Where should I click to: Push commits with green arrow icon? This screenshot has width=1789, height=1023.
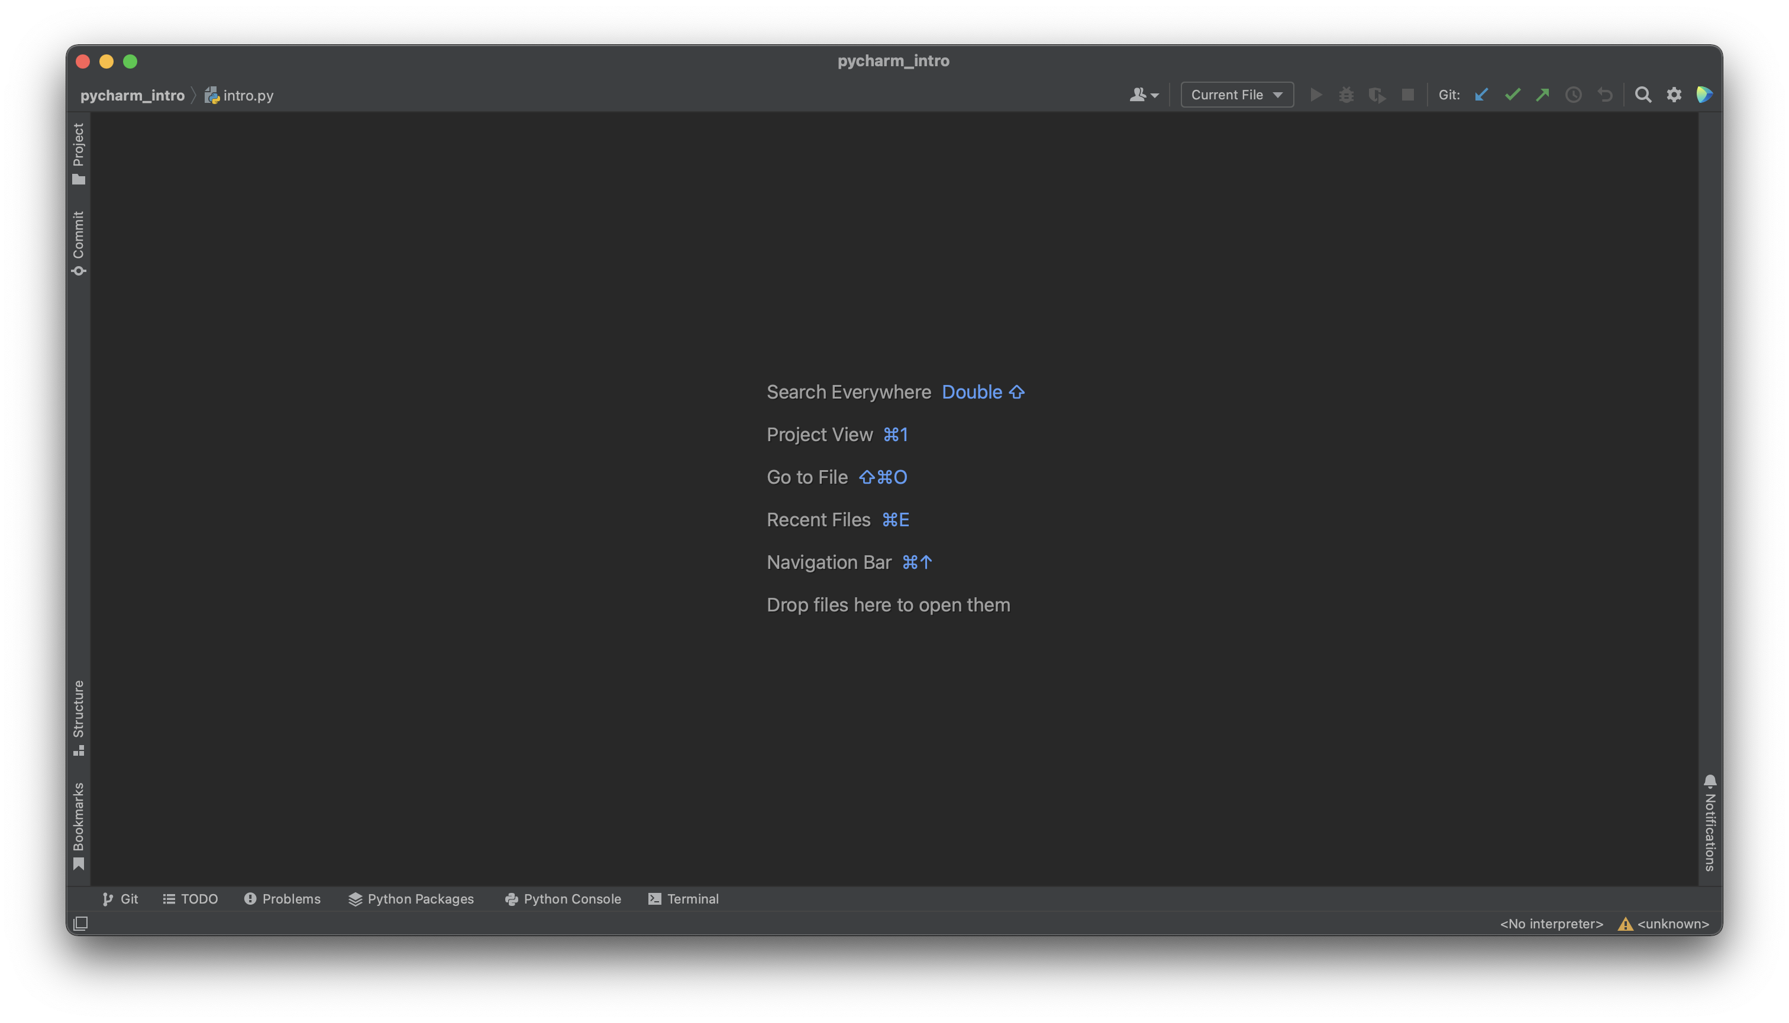tap(1542, 94)
